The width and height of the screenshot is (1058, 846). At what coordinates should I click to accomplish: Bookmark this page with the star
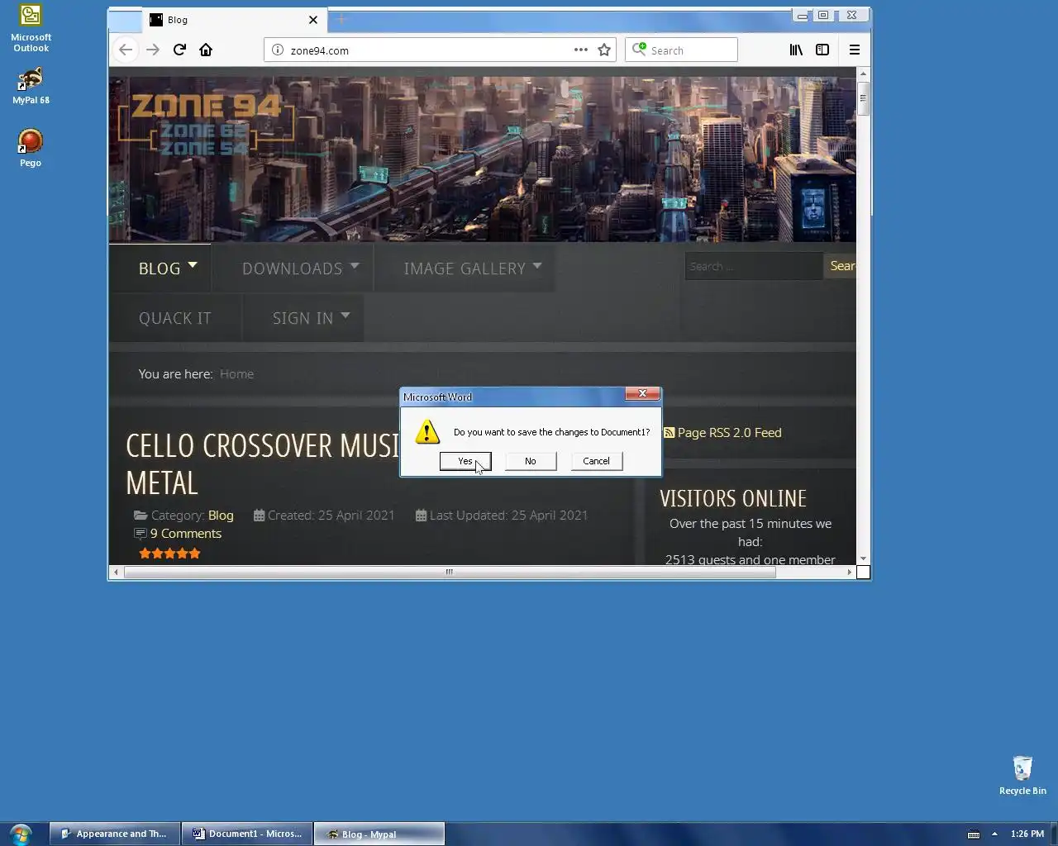[x=604, y=50]
